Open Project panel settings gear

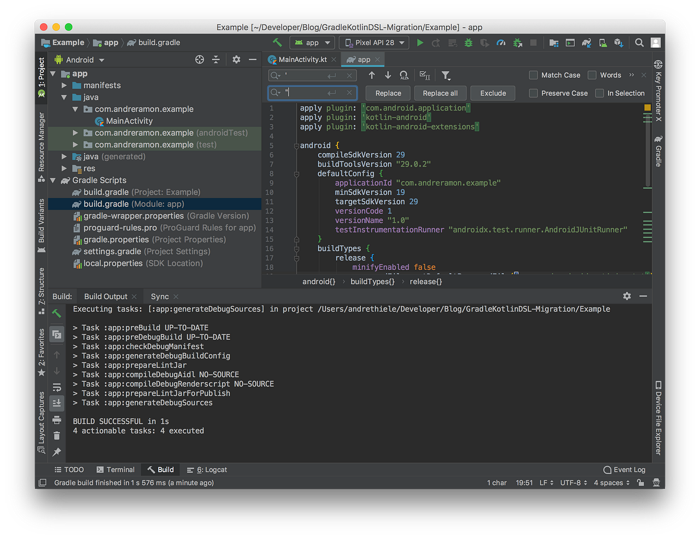point(236,60)
